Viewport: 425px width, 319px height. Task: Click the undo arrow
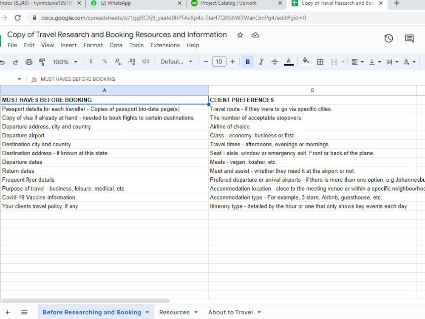(4, 62)
